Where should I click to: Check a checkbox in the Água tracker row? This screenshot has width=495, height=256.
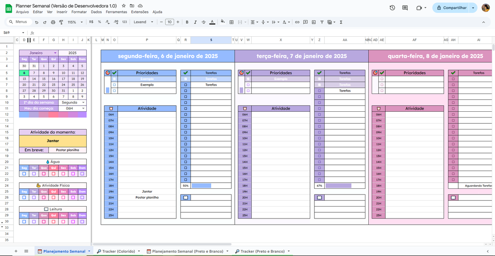pos(24,173)
